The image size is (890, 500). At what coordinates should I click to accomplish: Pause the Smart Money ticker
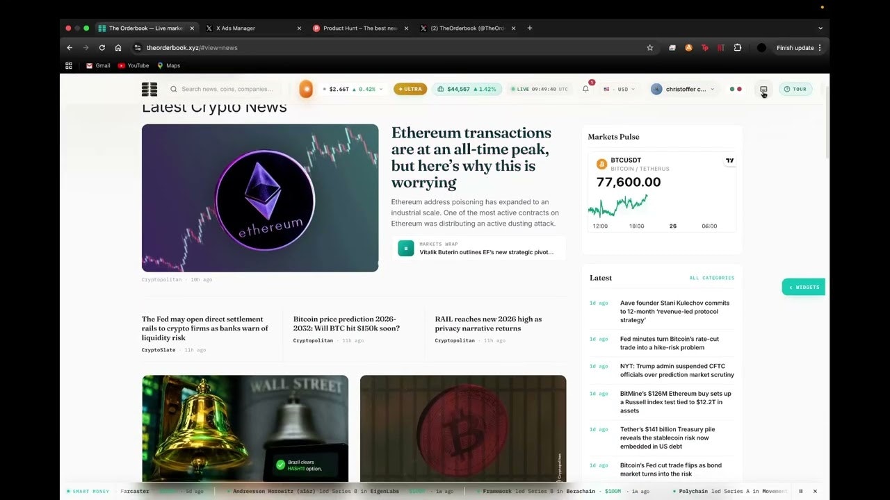click(x=800, y=491)
